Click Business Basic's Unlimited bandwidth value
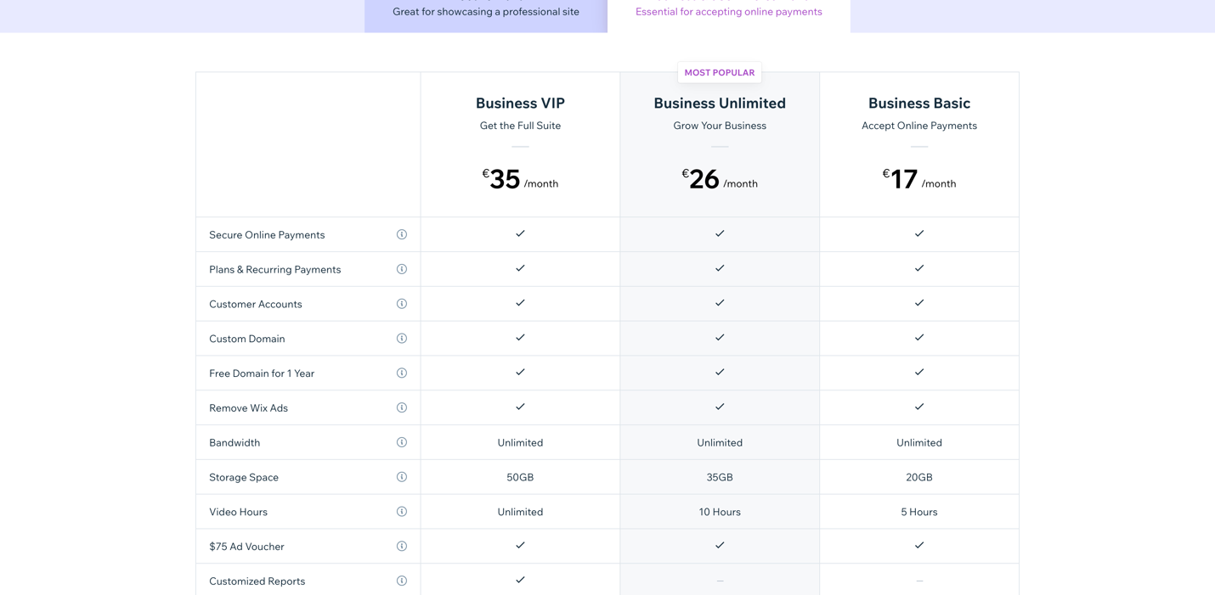1215x595 pixels. pos(919,442)
